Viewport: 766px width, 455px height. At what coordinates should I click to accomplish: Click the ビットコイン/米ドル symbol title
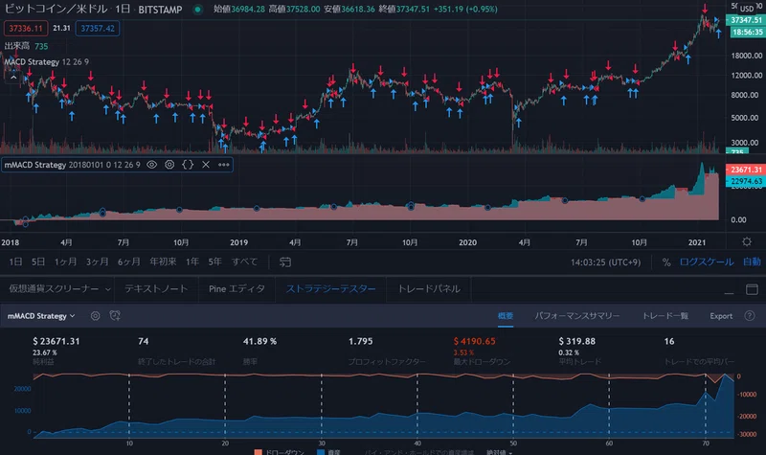(56, 10)
